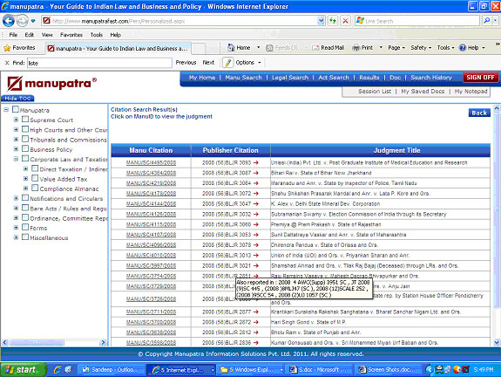The height and width of the screenshot is (377, 501).
Task: Click the Print printer icon
Action: (356, 48)
